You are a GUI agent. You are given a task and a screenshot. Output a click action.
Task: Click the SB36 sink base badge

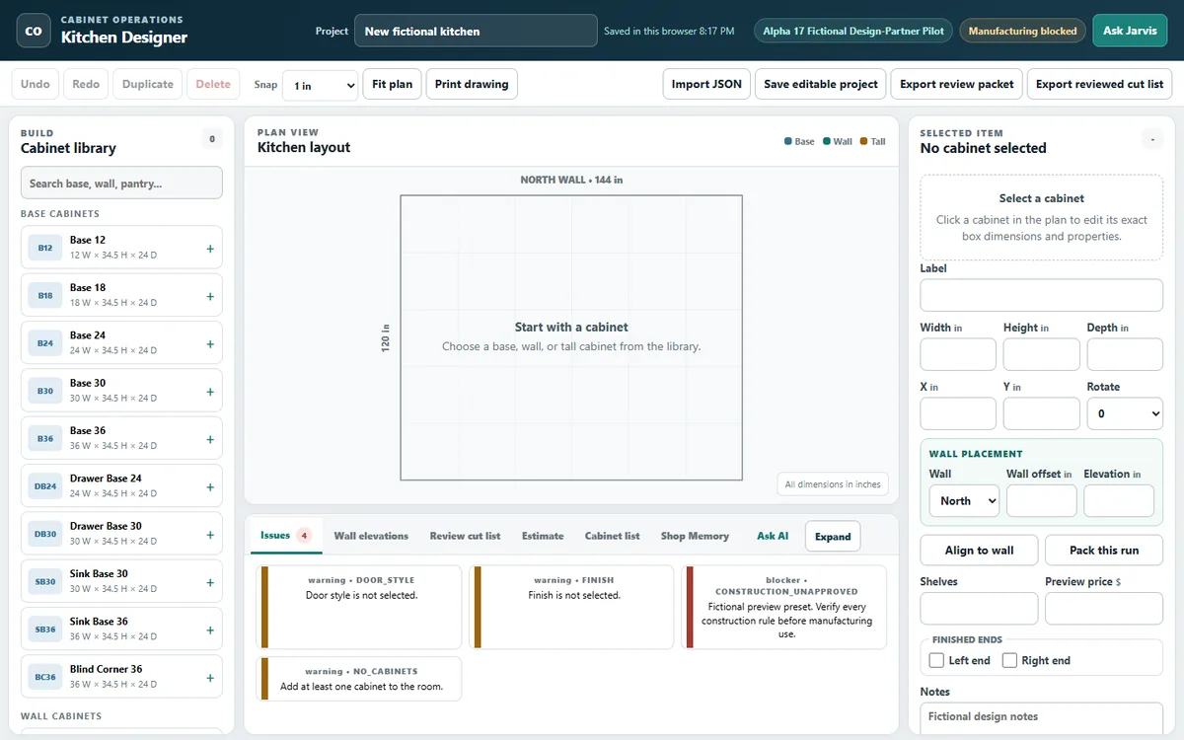pos(45,629)
